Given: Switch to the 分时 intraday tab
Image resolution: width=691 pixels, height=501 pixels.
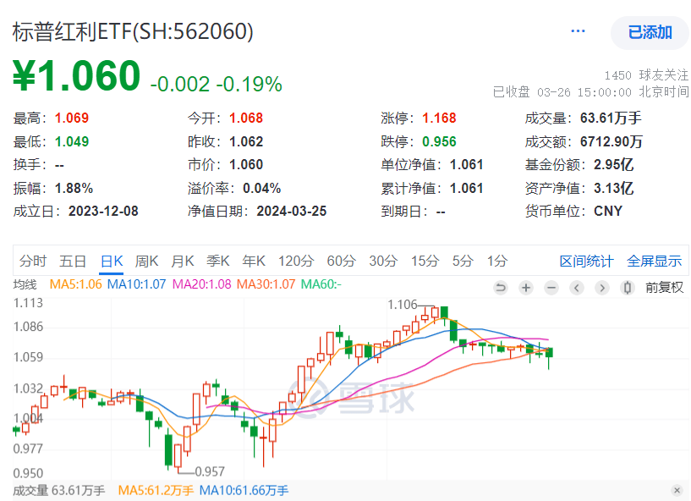Looking at the screenshot, I should pos(32,262).
